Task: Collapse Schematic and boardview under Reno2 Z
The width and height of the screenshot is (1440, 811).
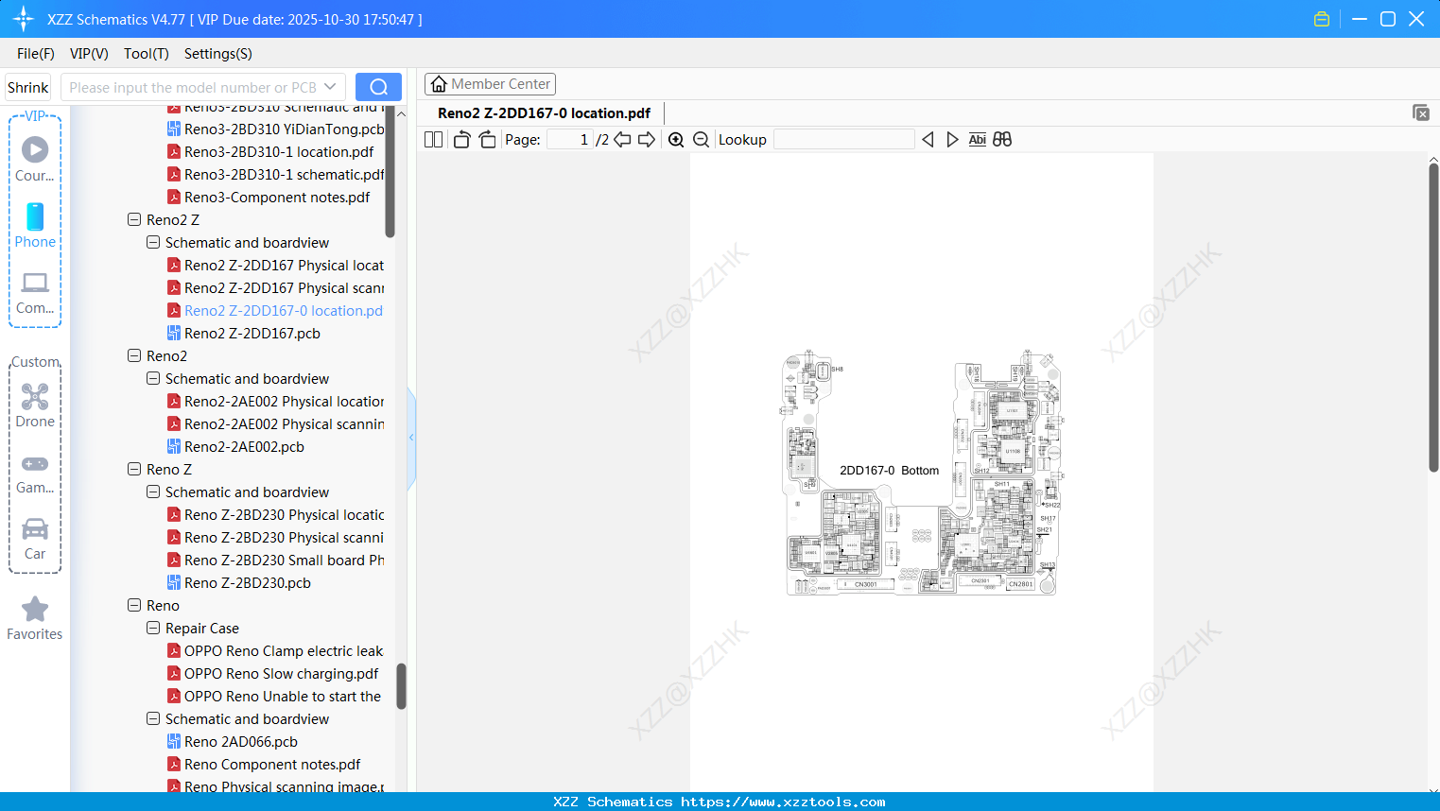Action: coord(153,242)
